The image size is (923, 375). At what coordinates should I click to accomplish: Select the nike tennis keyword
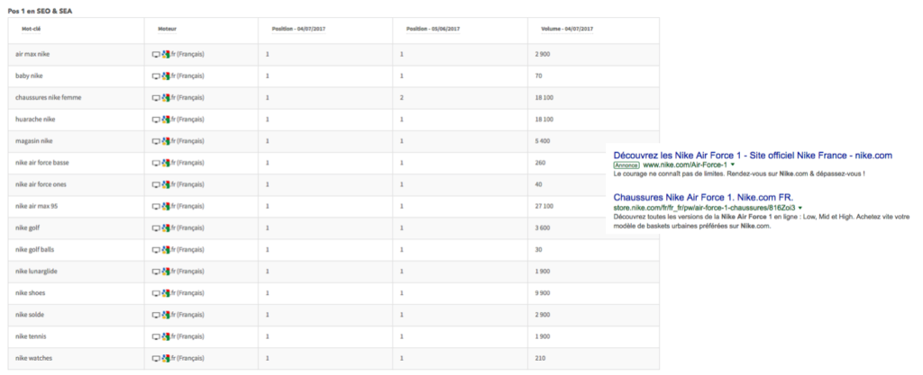click(31, 336)
